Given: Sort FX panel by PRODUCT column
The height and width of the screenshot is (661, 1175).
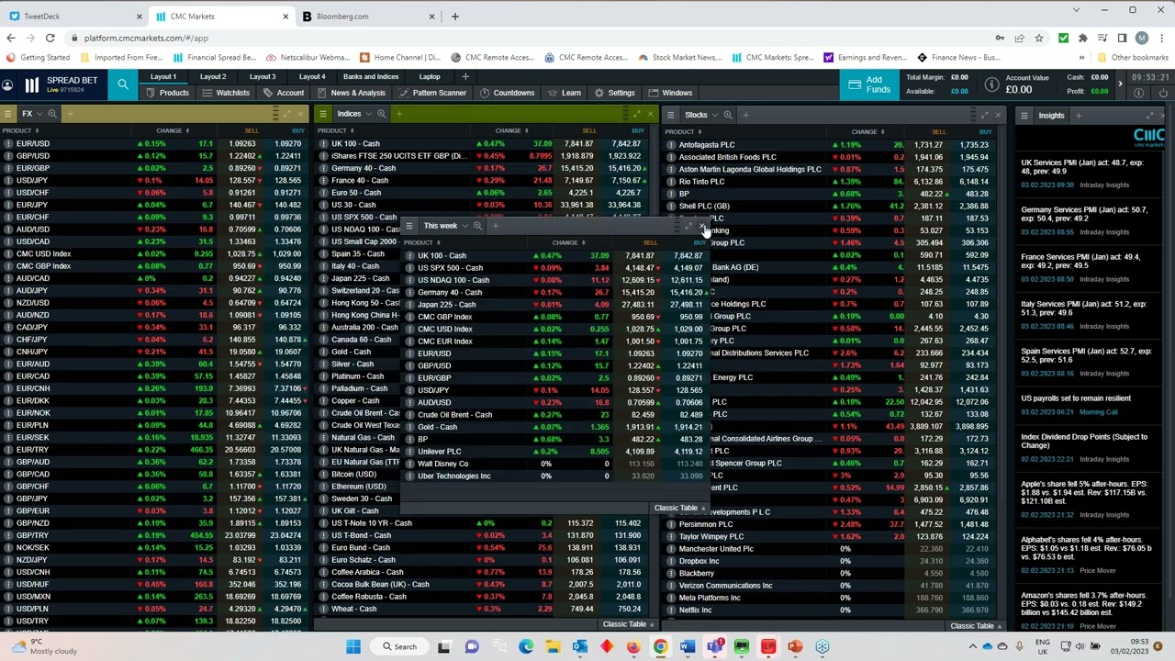Looking at the screenshot, I should pyautogui.click(x=20, y=131).
